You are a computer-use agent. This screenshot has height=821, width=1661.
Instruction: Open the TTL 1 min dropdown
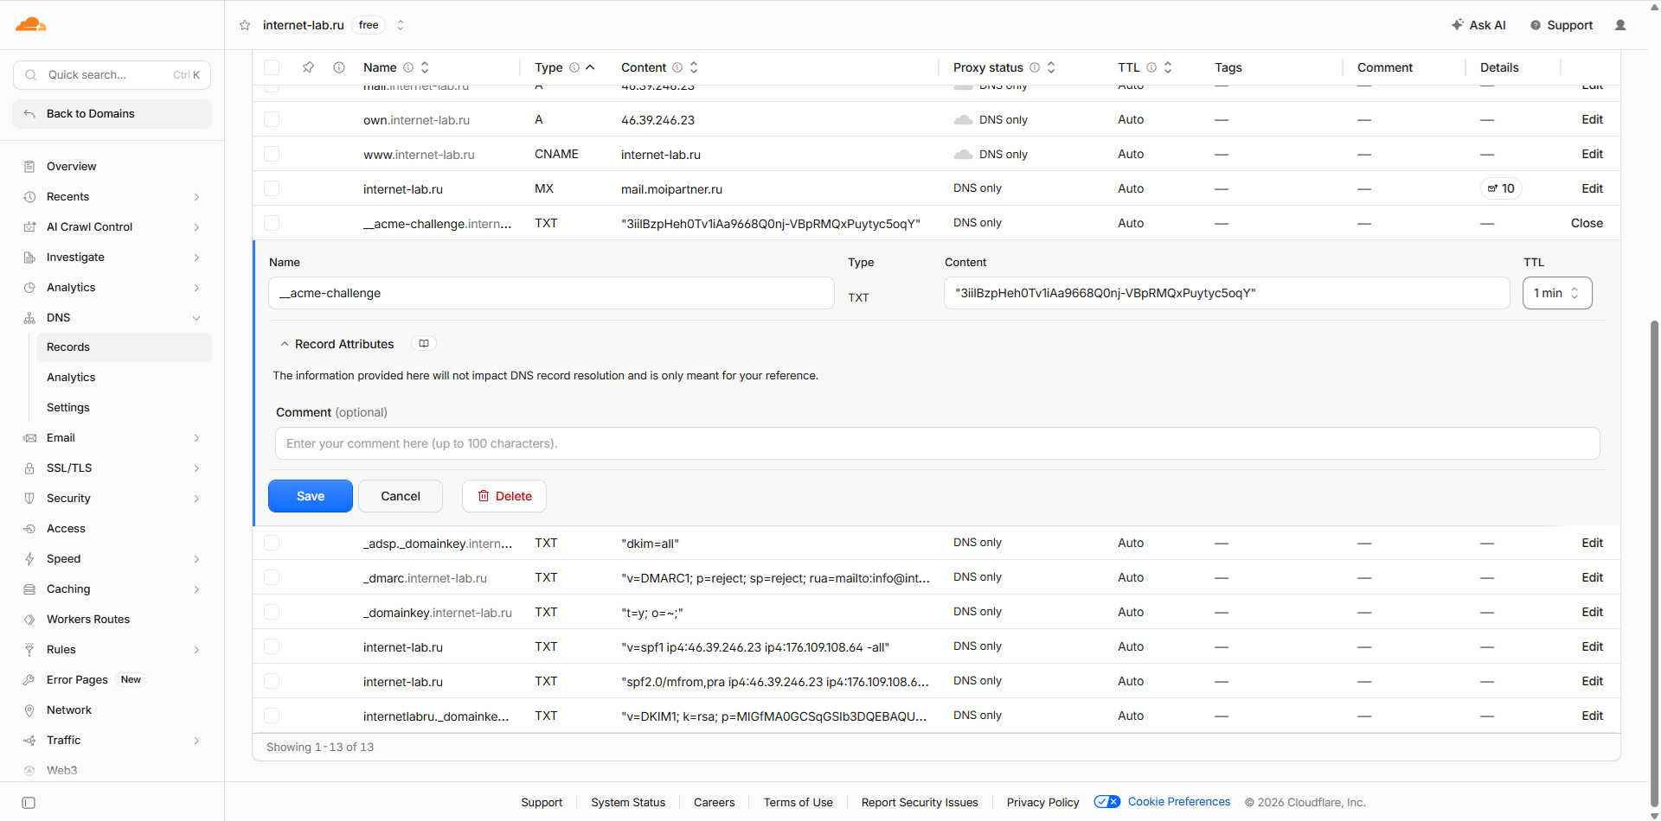click(x=1557, y=293)
